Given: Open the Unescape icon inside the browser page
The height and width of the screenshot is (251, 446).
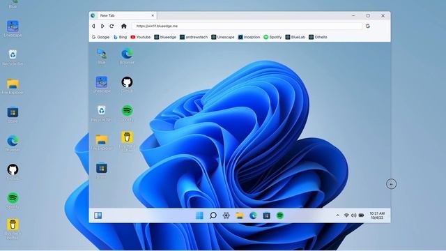Looking at the screenshot, I should pyautogui.click(x=102, y=84).
